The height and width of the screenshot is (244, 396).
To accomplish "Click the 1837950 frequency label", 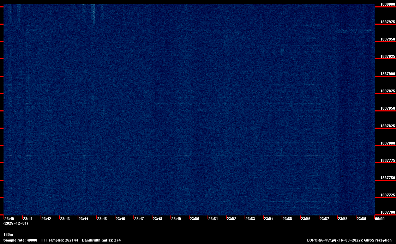I will 388,39.
